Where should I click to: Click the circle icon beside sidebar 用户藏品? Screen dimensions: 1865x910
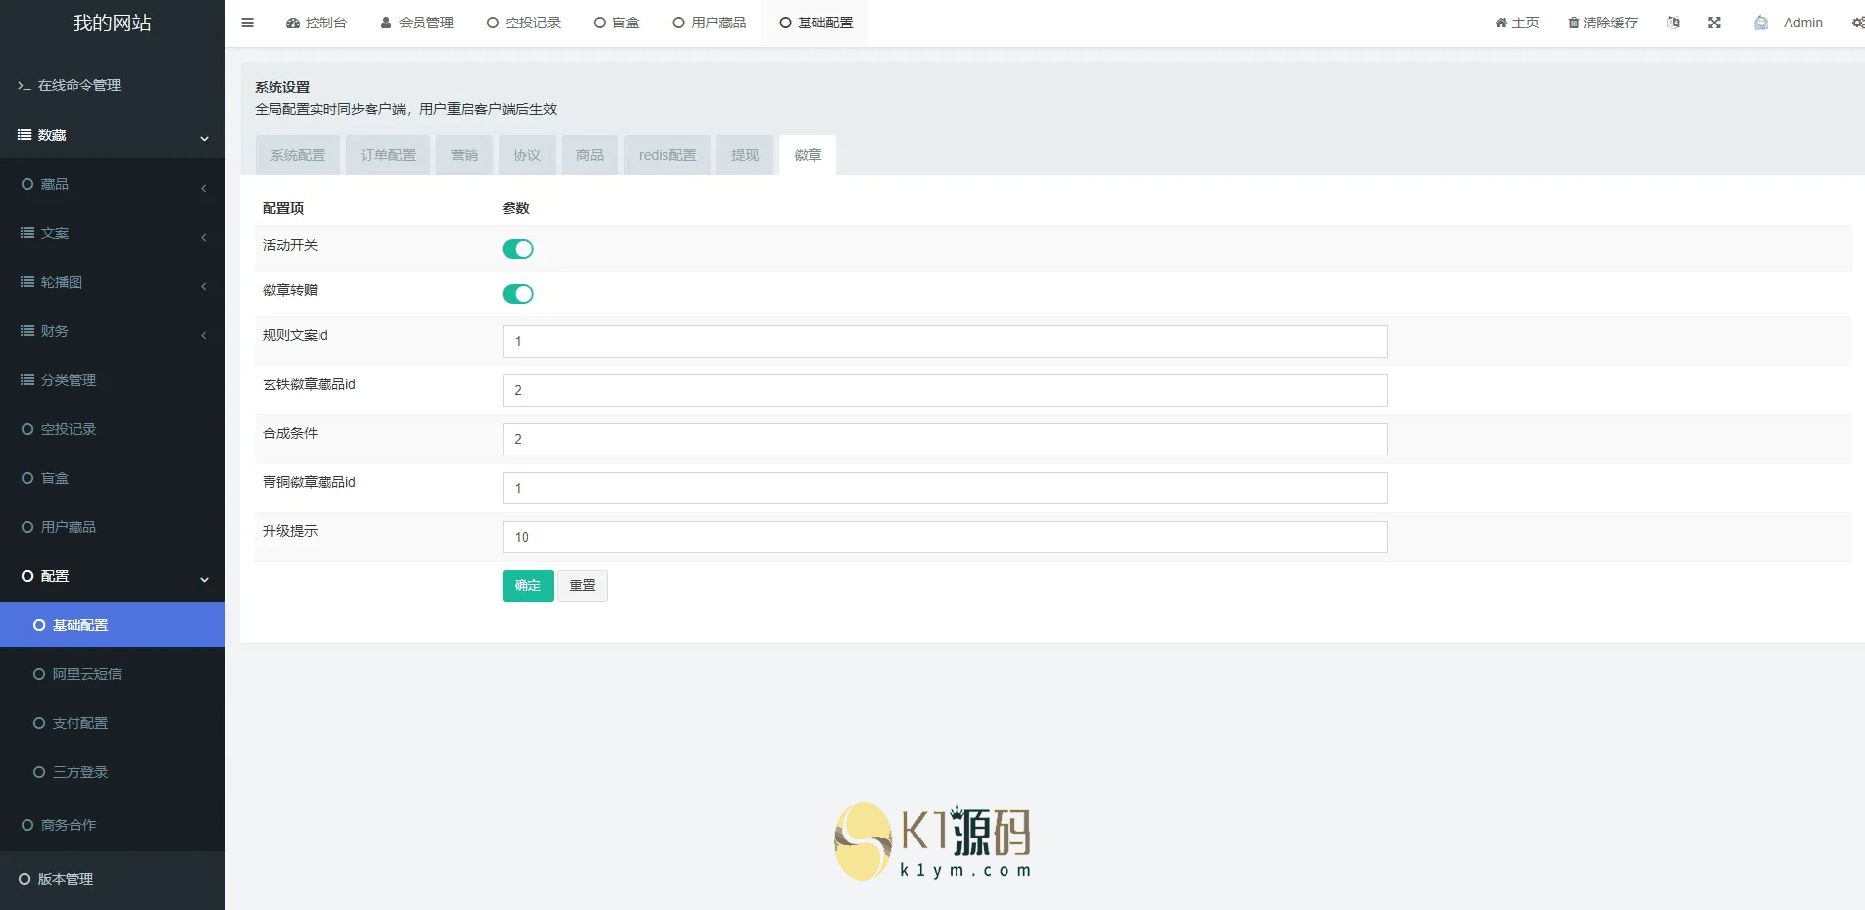(x=27, y=527)
